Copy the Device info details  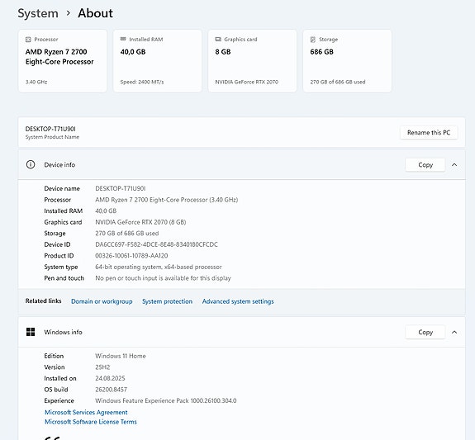click(x=425, y=165)
